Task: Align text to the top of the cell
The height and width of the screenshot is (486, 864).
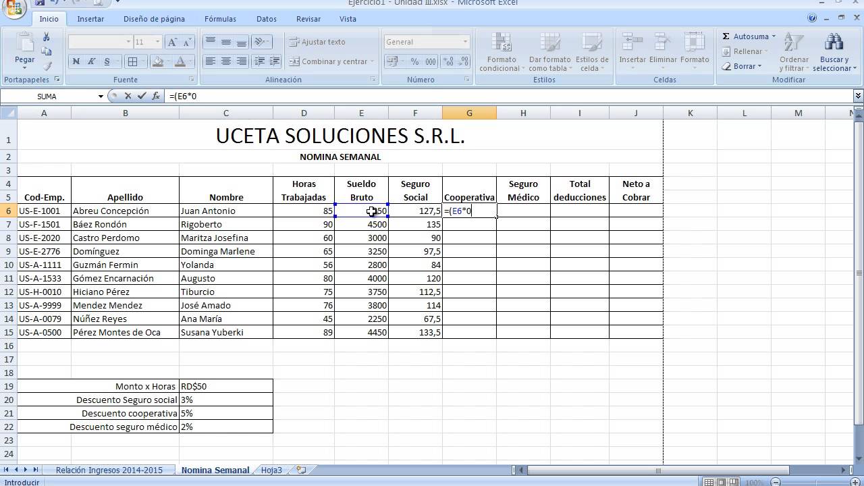Action: pyautogui.click(x=211, y=42)
